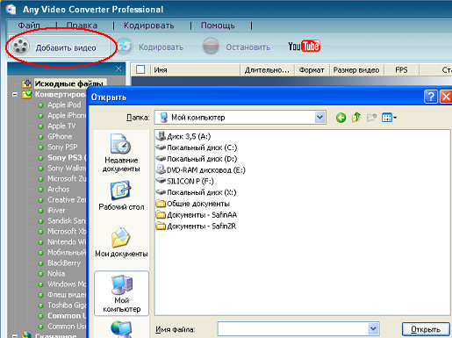Select the BlackBerry profile
Screen dimensions: 452x338
[64, 262]
